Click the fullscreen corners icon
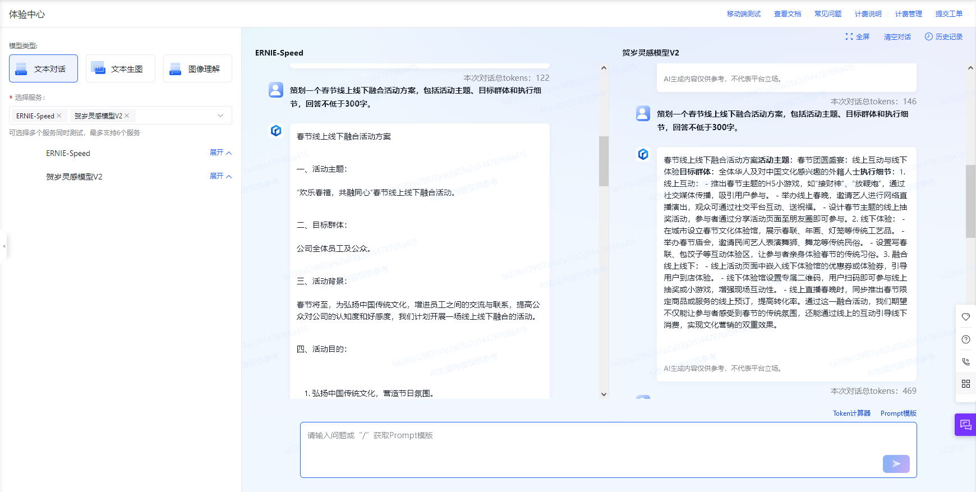The height and width of the screenshot is (492, 976). 849,36
